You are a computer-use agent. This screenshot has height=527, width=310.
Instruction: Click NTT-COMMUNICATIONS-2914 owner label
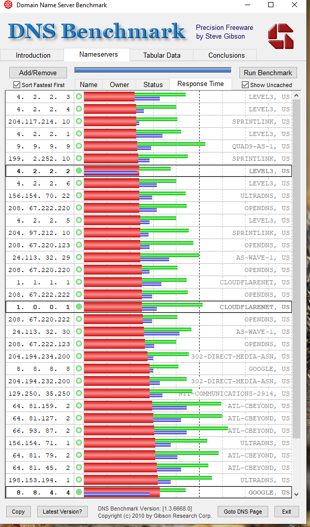[234, 393]
